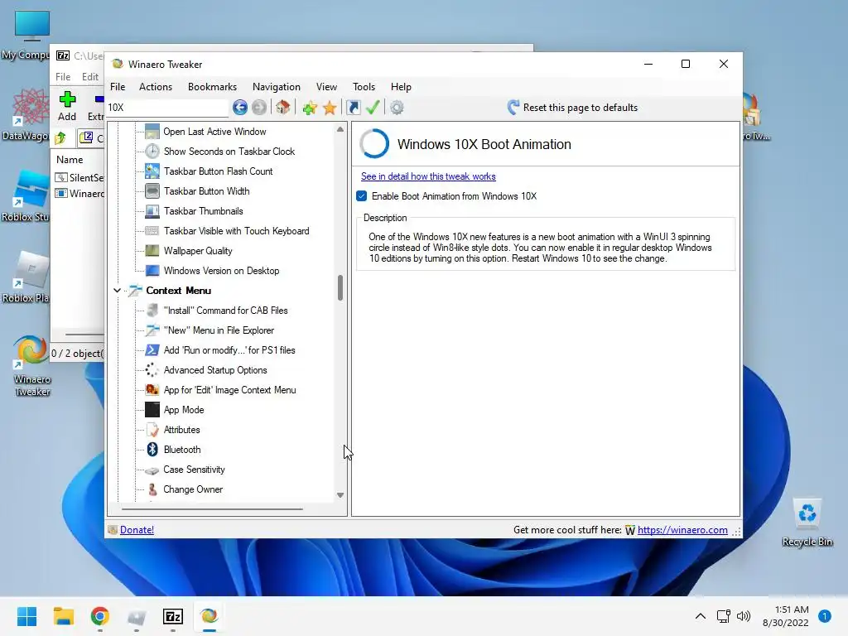Collapse the Context Menu tree category
Screen dimensions: 848x636
117,291
